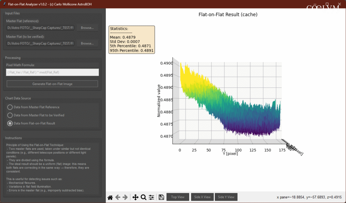This screenshot has width=346, height=203.
Task: Browse for the Master Flat to be verified
Action: click(87, 43)
